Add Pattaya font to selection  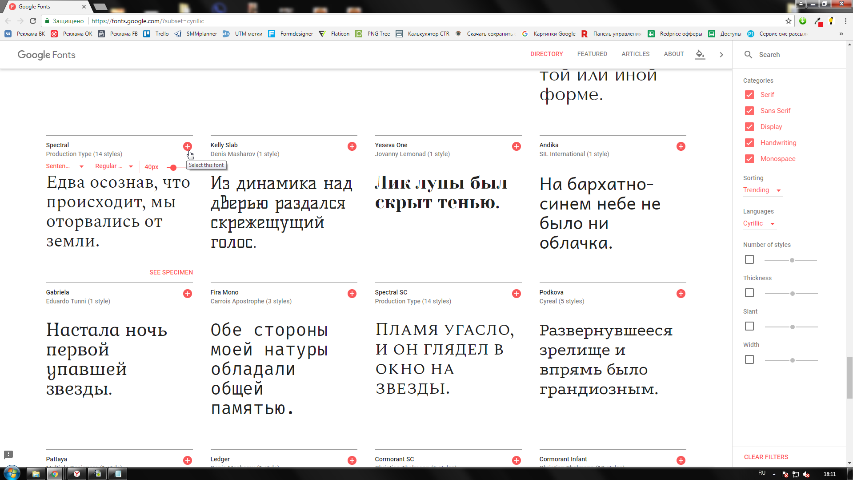click(x=188, y=460)
